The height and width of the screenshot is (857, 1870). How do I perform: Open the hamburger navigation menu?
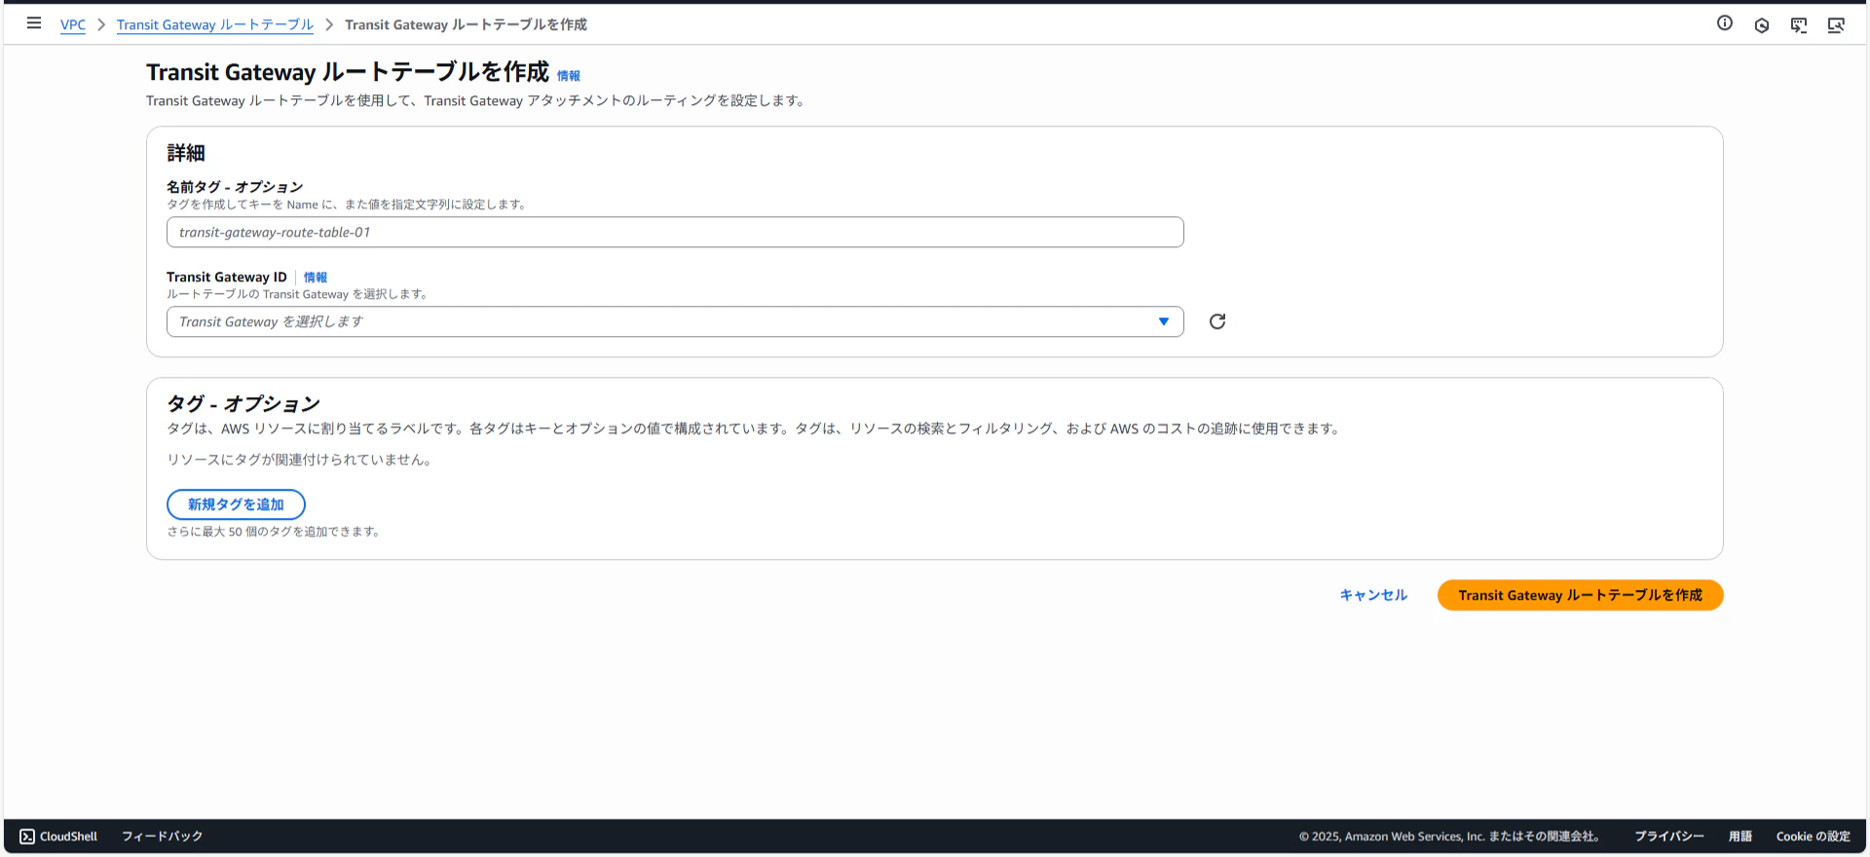(34, 23)
